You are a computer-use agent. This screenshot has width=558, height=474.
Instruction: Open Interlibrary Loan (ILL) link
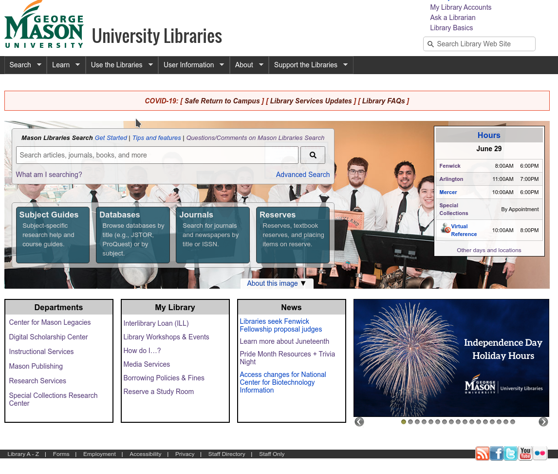coord(156,323)
